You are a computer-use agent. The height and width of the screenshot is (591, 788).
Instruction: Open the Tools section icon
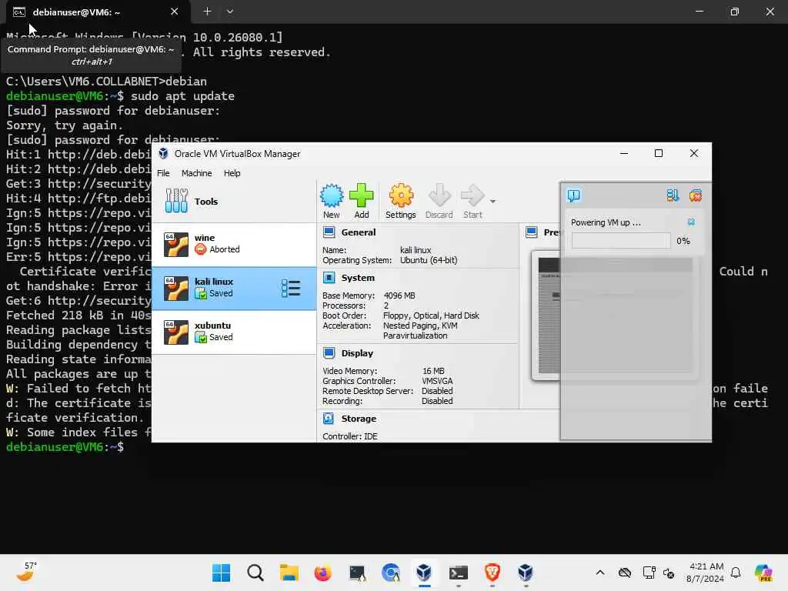[176, 201]
